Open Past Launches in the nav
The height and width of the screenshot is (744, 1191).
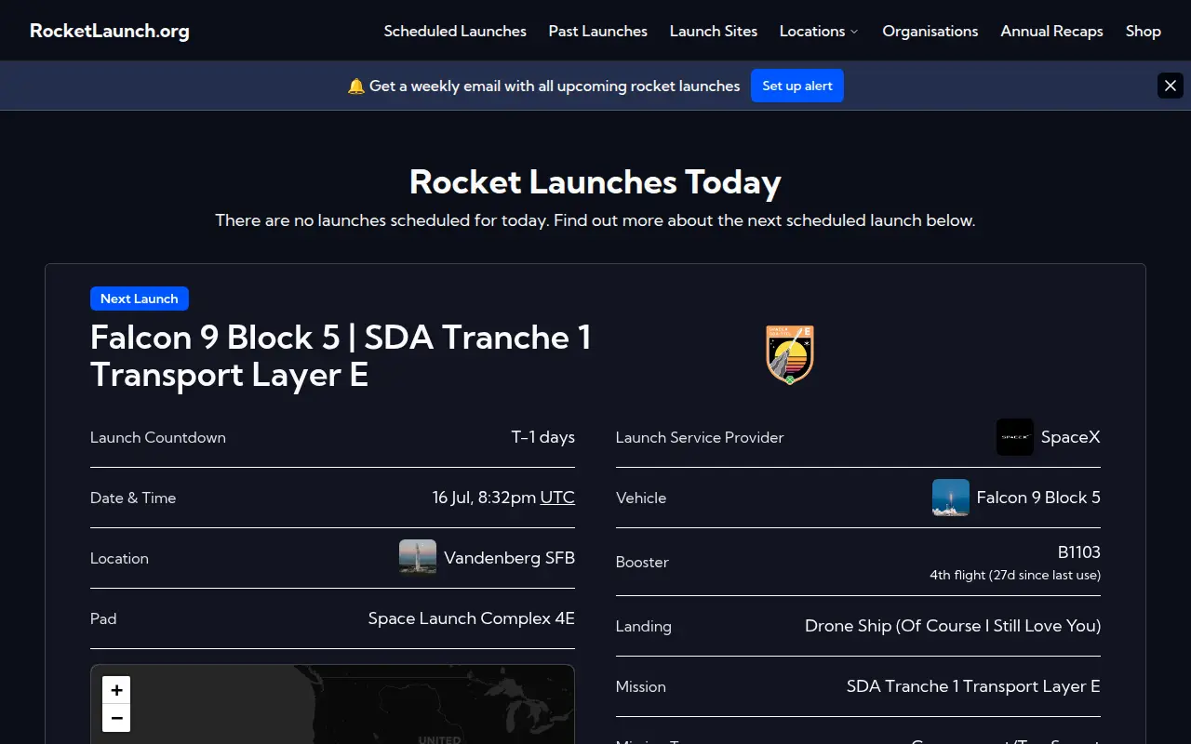(x=597, y=31)
